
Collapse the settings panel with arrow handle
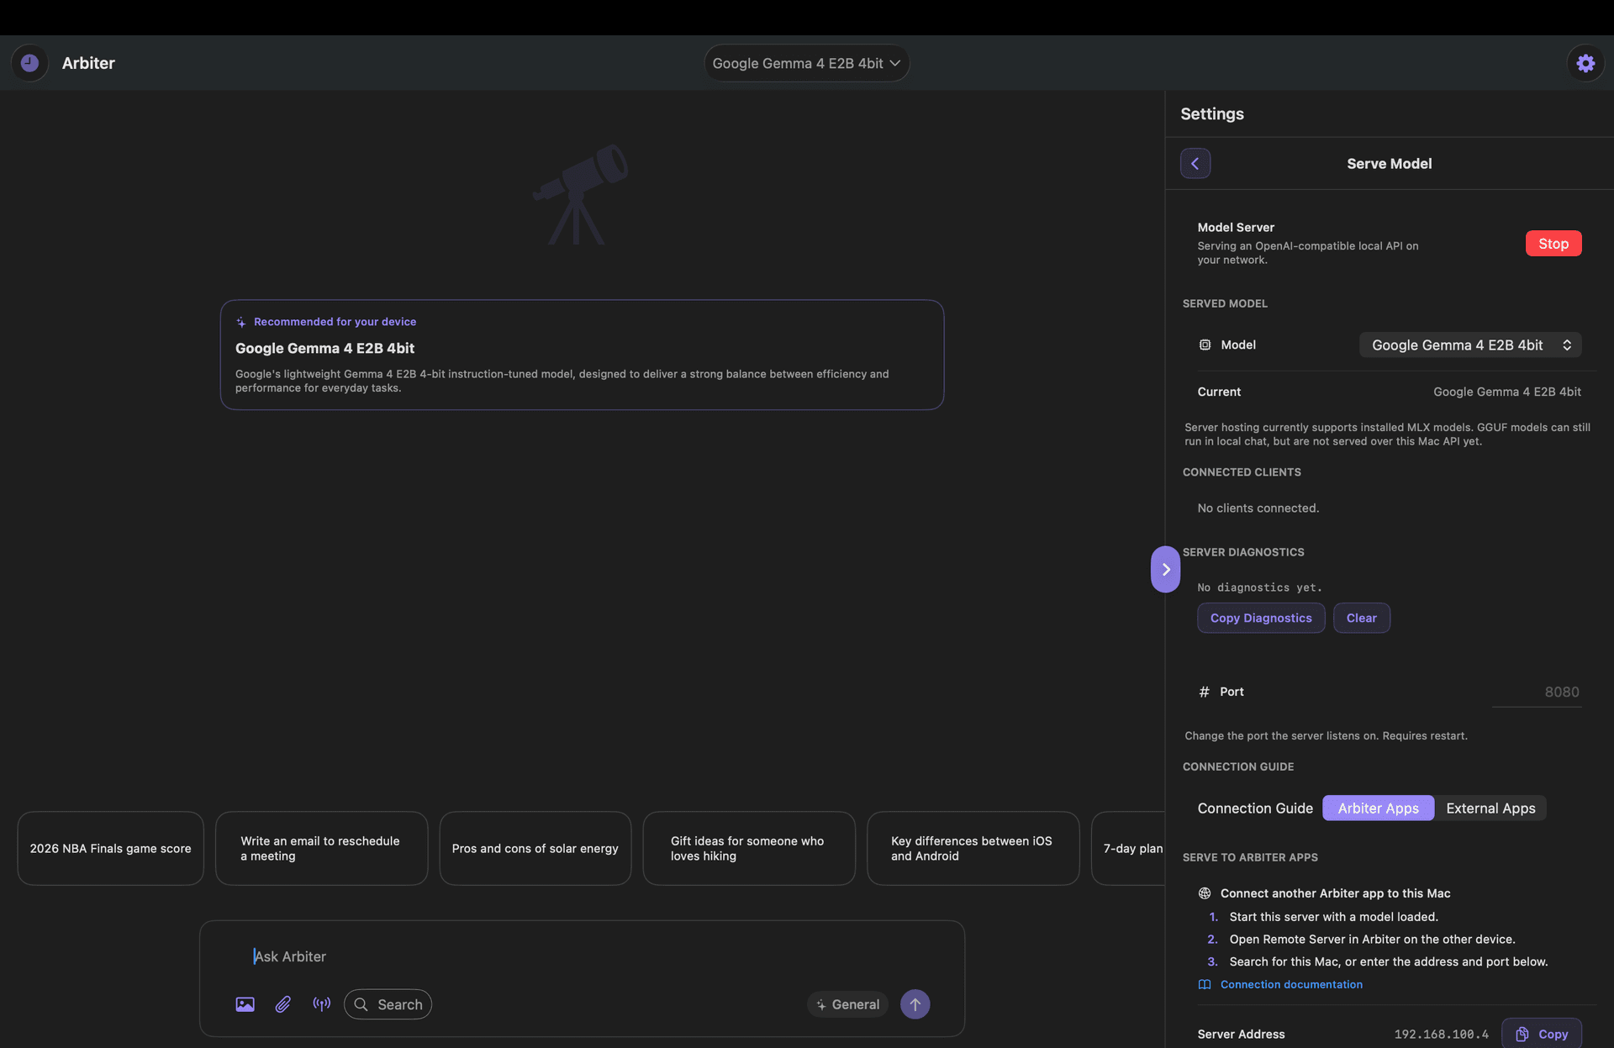(x=1165, y=569)
